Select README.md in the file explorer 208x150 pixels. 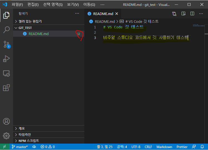49,34
